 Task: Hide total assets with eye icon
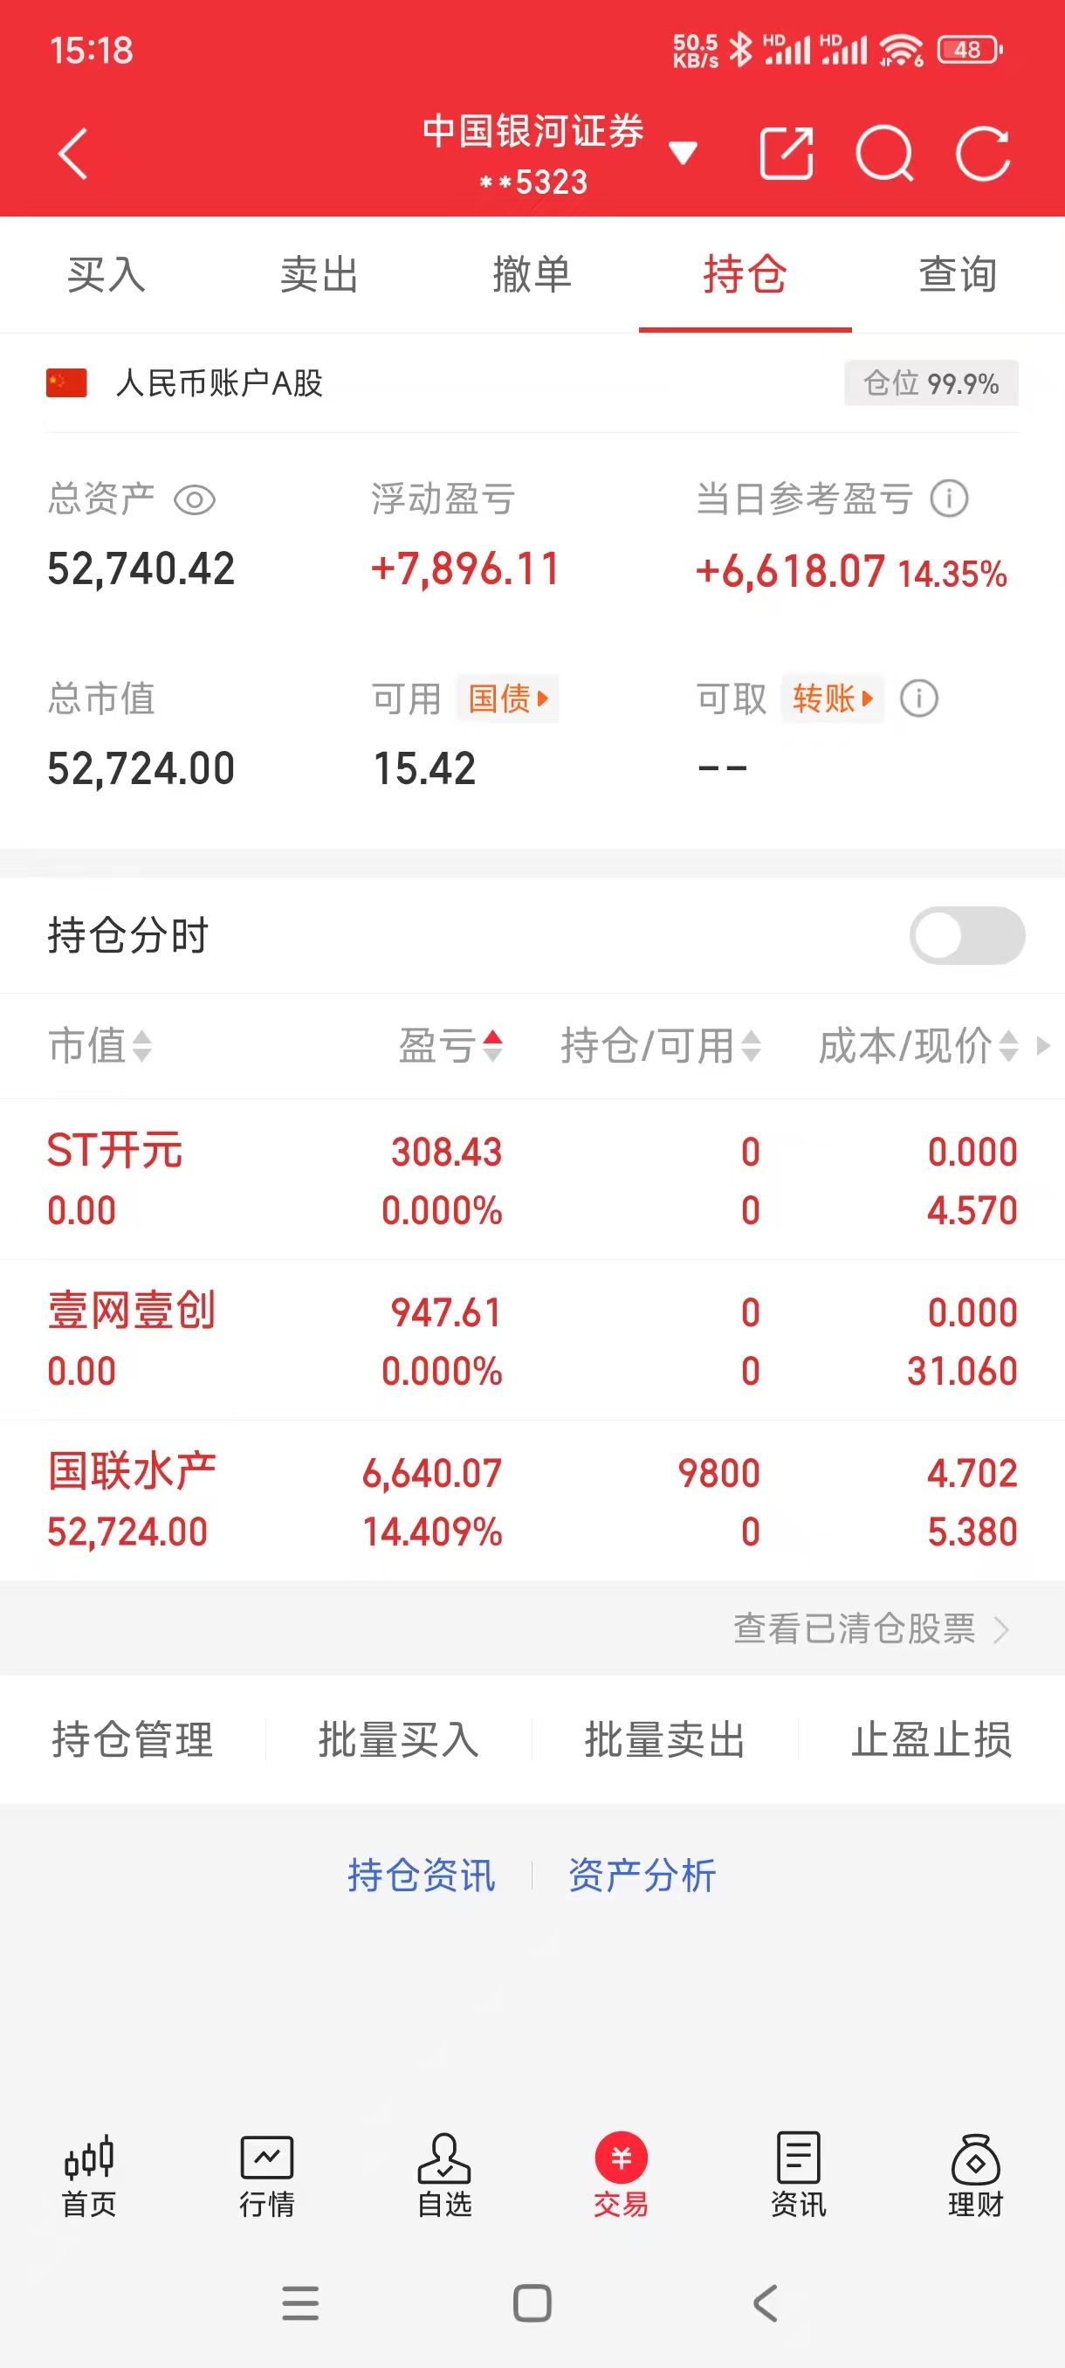[195, 500]
